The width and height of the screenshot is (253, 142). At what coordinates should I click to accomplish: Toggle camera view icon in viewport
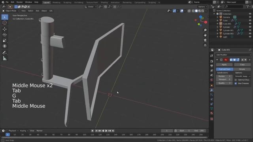point(205,40)
